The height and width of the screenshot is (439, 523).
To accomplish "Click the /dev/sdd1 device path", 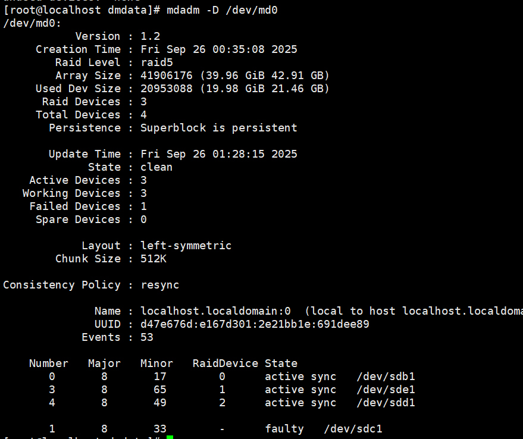I will (x=386, y=402).
